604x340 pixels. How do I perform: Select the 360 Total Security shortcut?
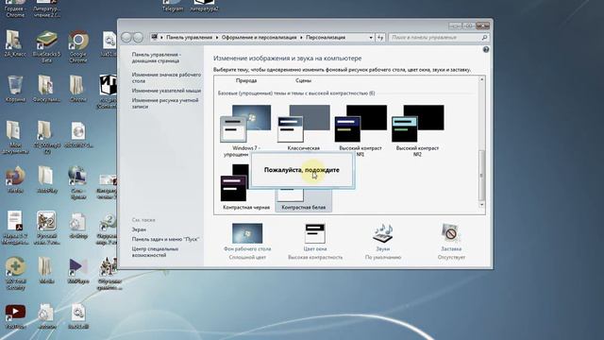pyautogui.click(x=15, y=273)
